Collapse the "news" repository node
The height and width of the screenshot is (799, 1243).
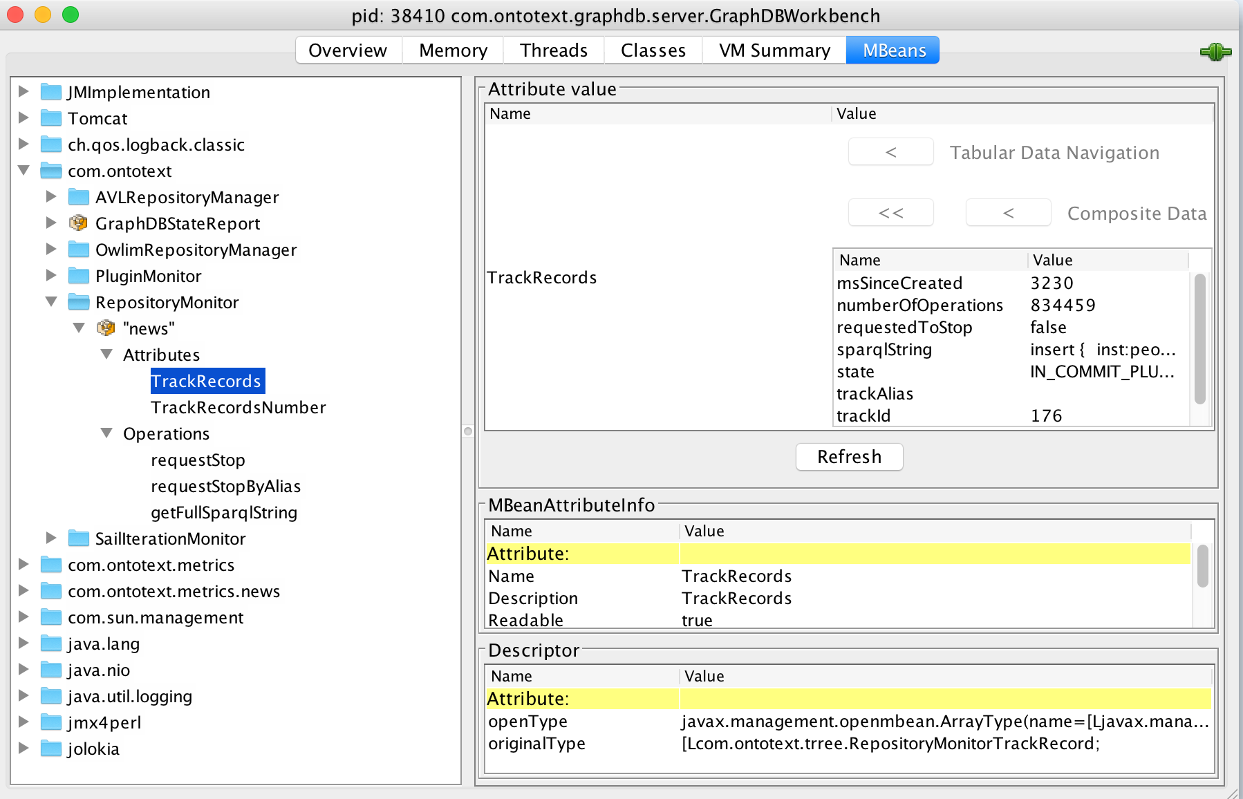point(79,328)
